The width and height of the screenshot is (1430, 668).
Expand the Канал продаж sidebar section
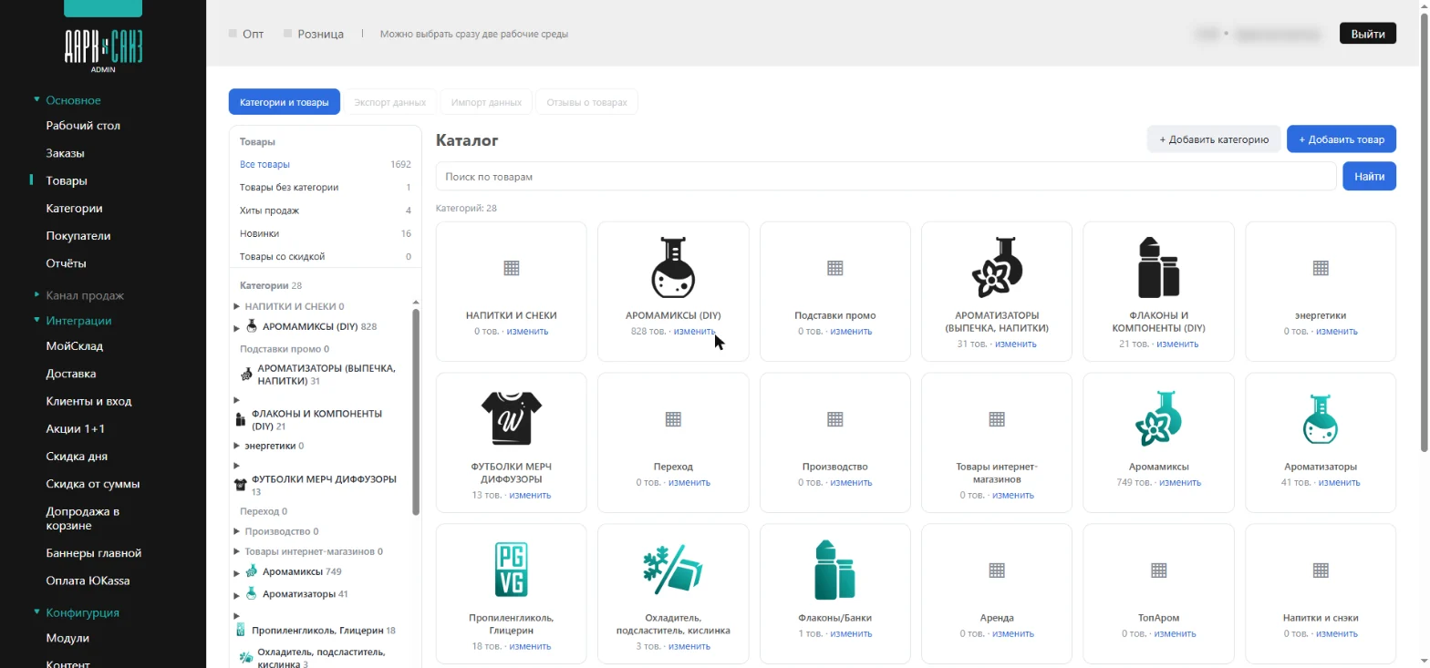[x=78, y=295]
